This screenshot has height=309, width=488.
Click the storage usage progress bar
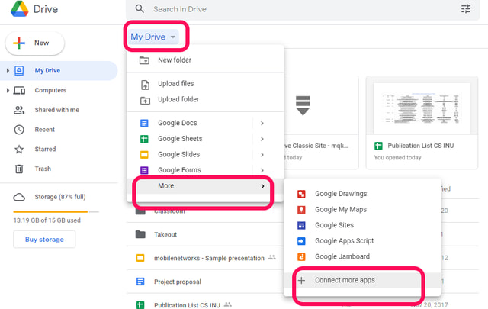[x=56, y=211]
